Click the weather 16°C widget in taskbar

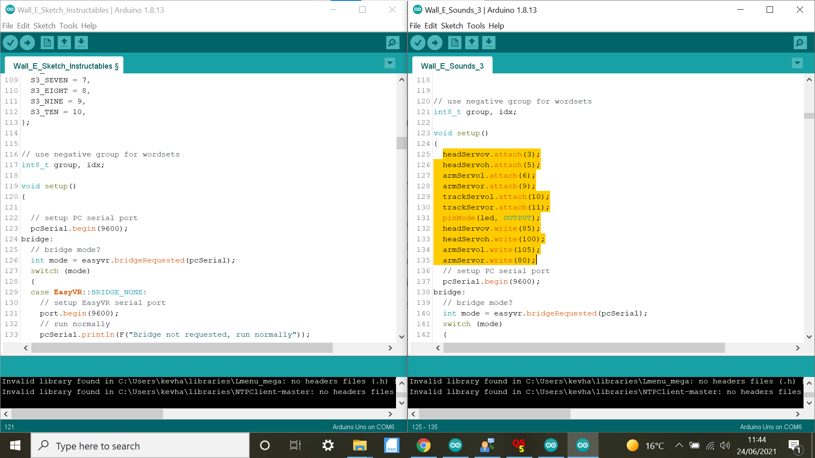click(x=645, y=446)
